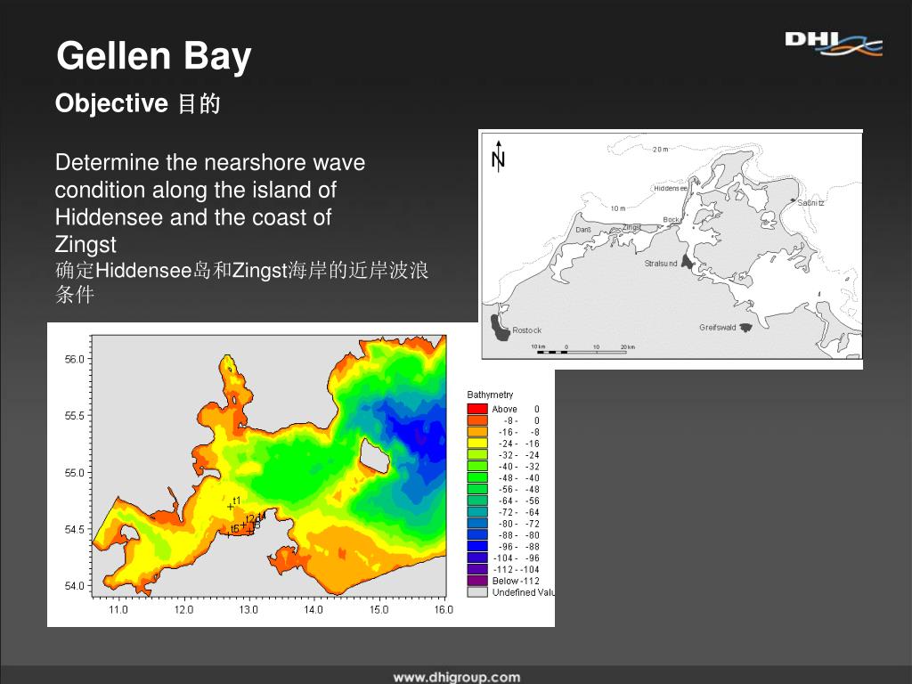Pick the yellow '-24 - -16' legend swatch
This screenshot has width=912, height=684.
[x=477, y=444]
